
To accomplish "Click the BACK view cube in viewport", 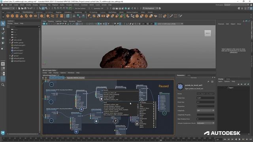I will (208, 33).
